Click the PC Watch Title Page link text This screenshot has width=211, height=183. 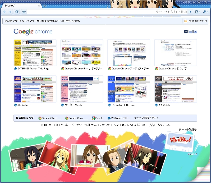pos(123,105)
